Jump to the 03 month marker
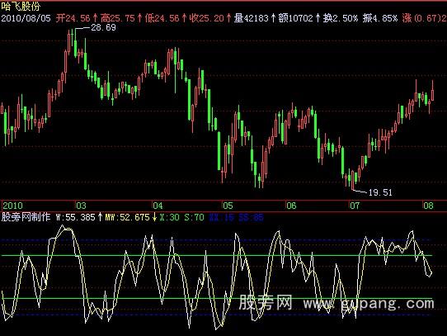This screenshot has height=336, width=447. tap(82, 206)
